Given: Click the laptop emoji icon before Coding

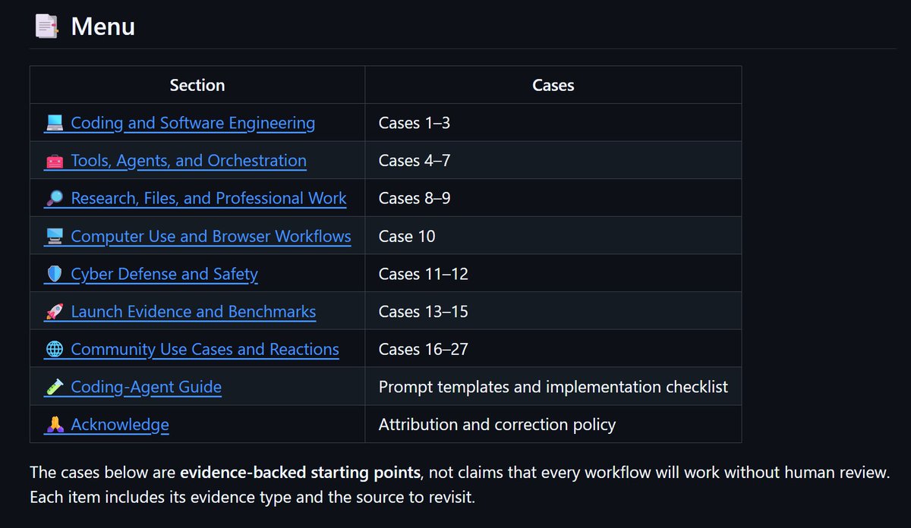Looking at the screenshot, I should tap(54, 123).
